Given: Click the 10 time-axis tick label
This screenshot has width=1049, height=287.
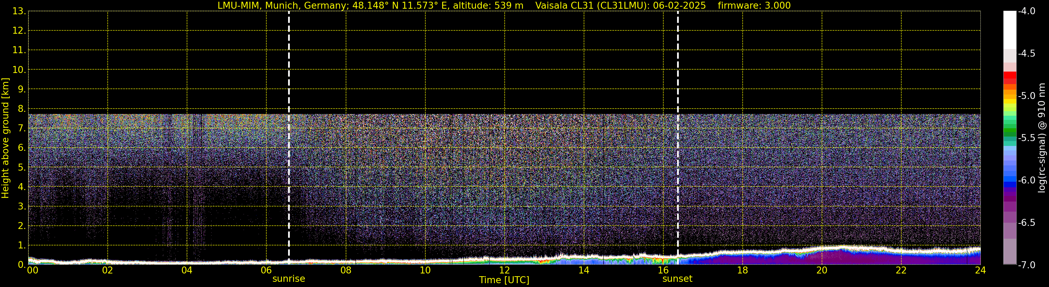Looking at the screenshot, I should pos(425,271).
